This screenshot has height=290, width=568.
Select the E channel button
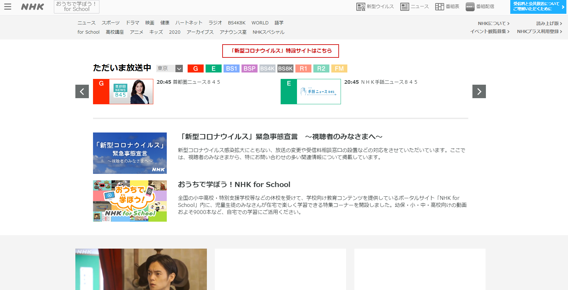coord(214,68)
